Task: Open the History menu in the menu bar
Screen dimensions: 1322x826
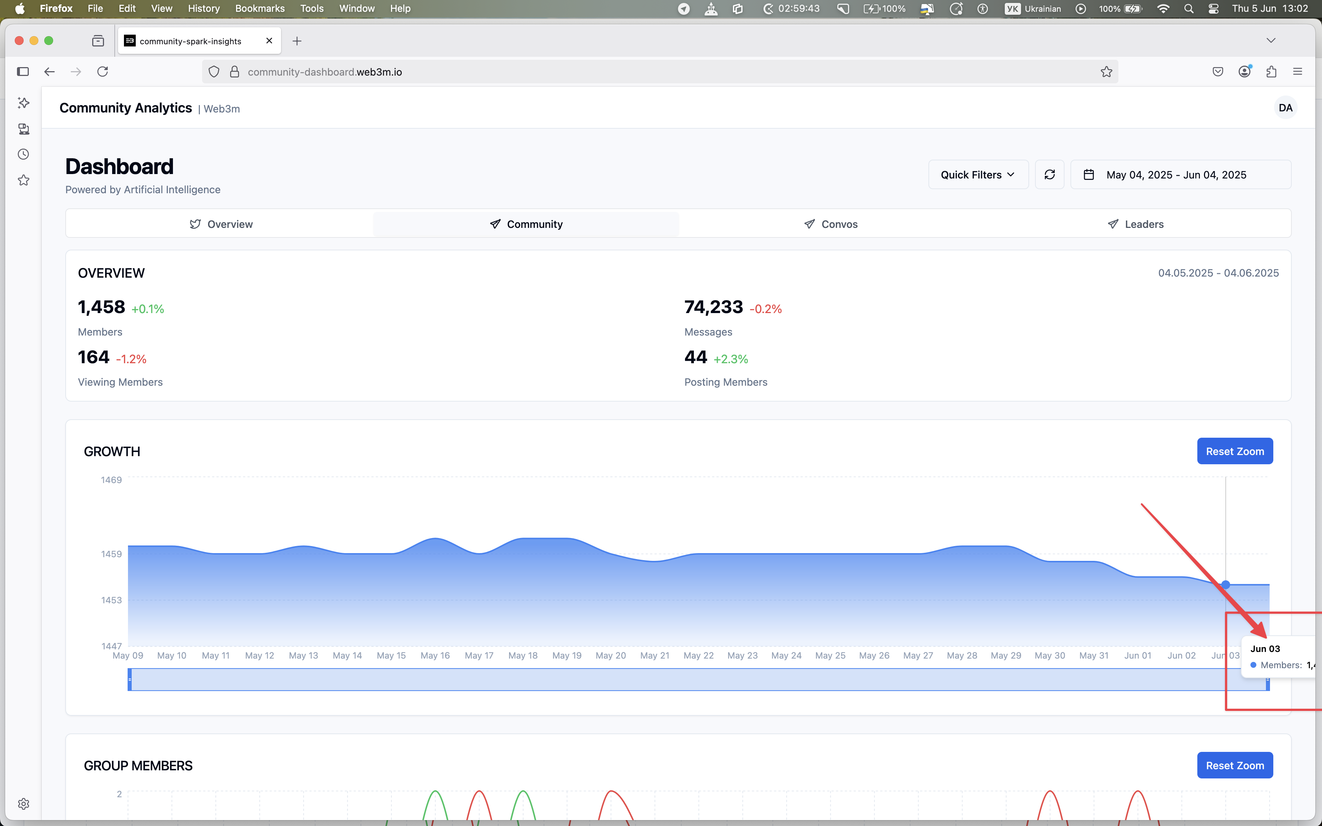Action: pos(203,8)
